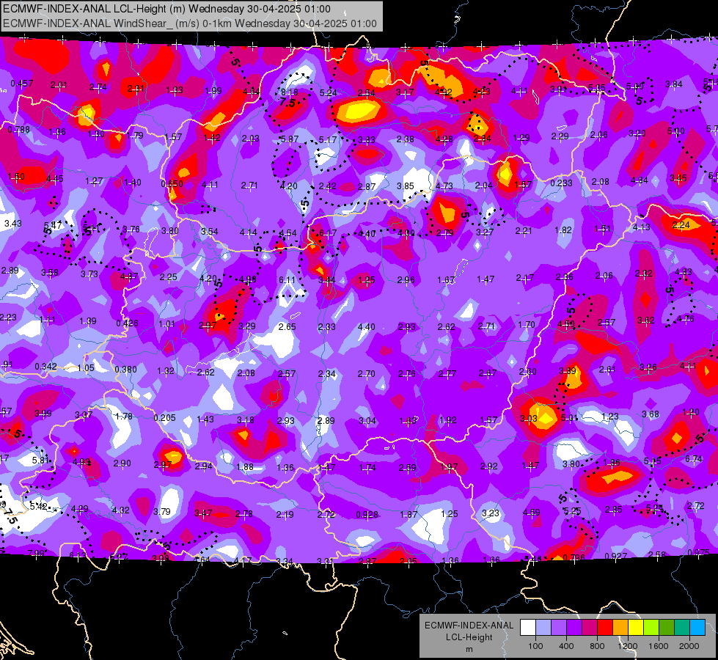
Task: Click the grid value 6.74
Action: (x=694, y=459)
